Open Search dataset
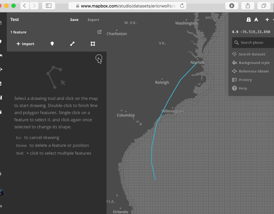 coord(248,54)
